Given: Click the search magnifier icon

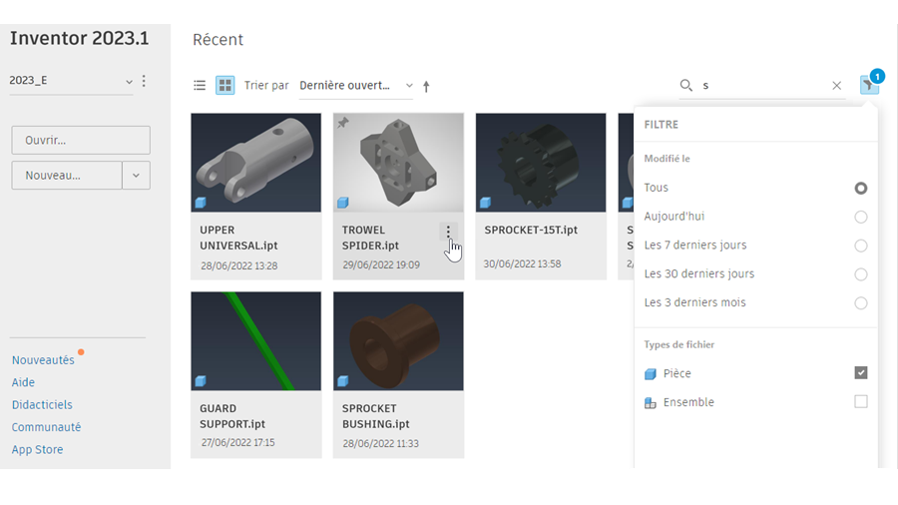Looking at the screenshot, I should click(x=685, y=85).
